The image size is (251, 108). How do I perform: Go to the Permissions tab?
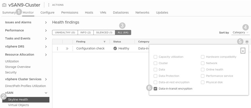[x=70, y=12]
